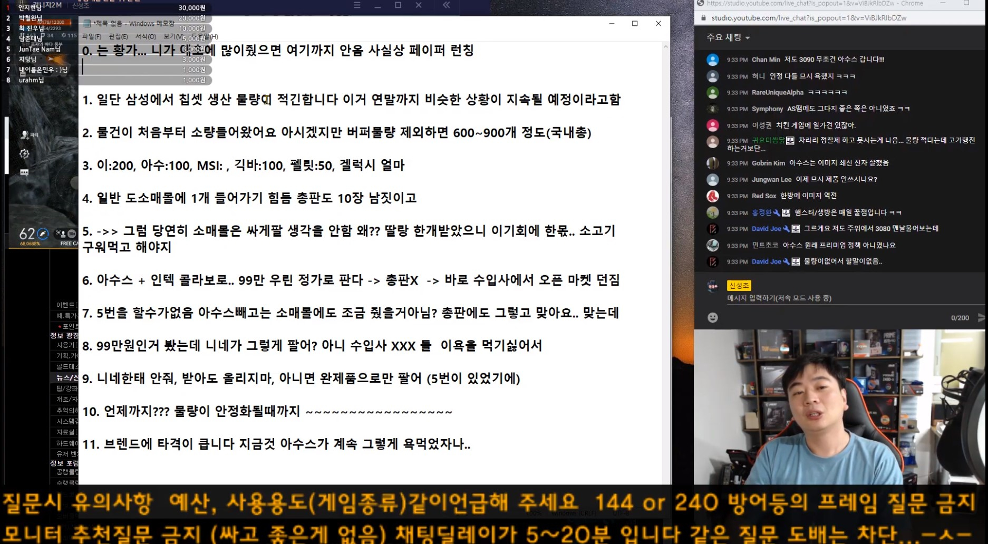
Task: Click Notepad line 10 starting with 언제까지???
Action: coord(267,411)
